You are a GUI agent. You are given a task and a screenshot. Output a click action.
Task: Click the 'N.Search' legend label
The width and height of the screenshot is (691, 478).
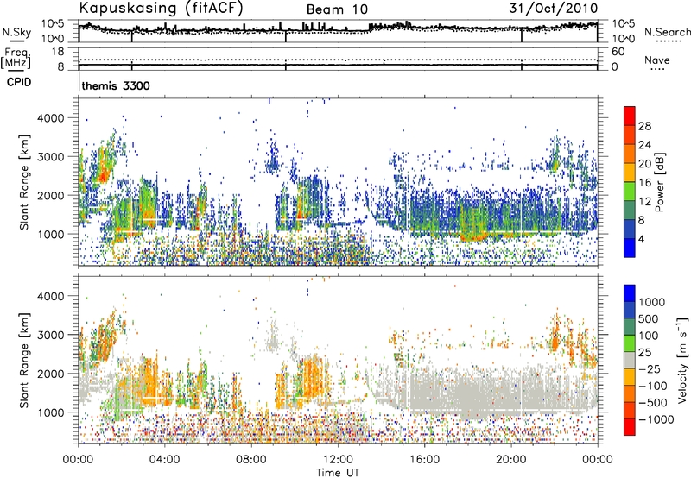coord(667,32)
